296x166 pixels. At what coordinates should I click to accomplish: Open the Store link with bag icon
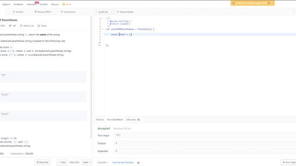coord(67,4)
